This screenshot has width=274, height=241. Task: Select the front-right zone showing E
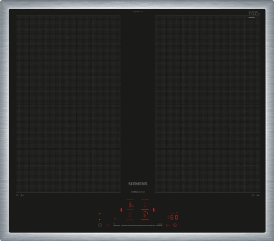pyautogui.click(x=145, y=215)
